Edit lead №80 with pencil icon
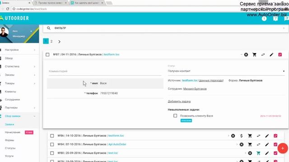Image resolution: width=289 pixels, height=162 pixels. pos(267,153)
